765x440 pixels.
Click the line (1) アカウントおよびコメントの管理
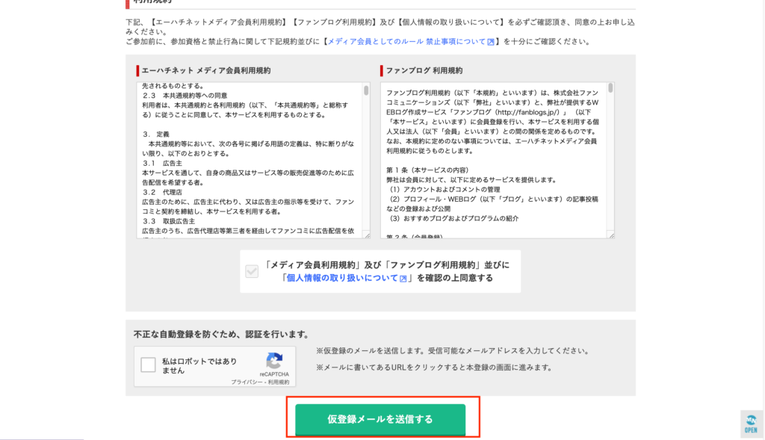coord(443,189)
